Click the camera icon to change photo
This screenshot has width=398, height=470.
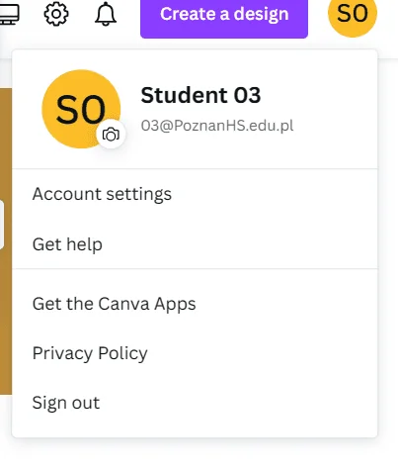tap(111, 135)
